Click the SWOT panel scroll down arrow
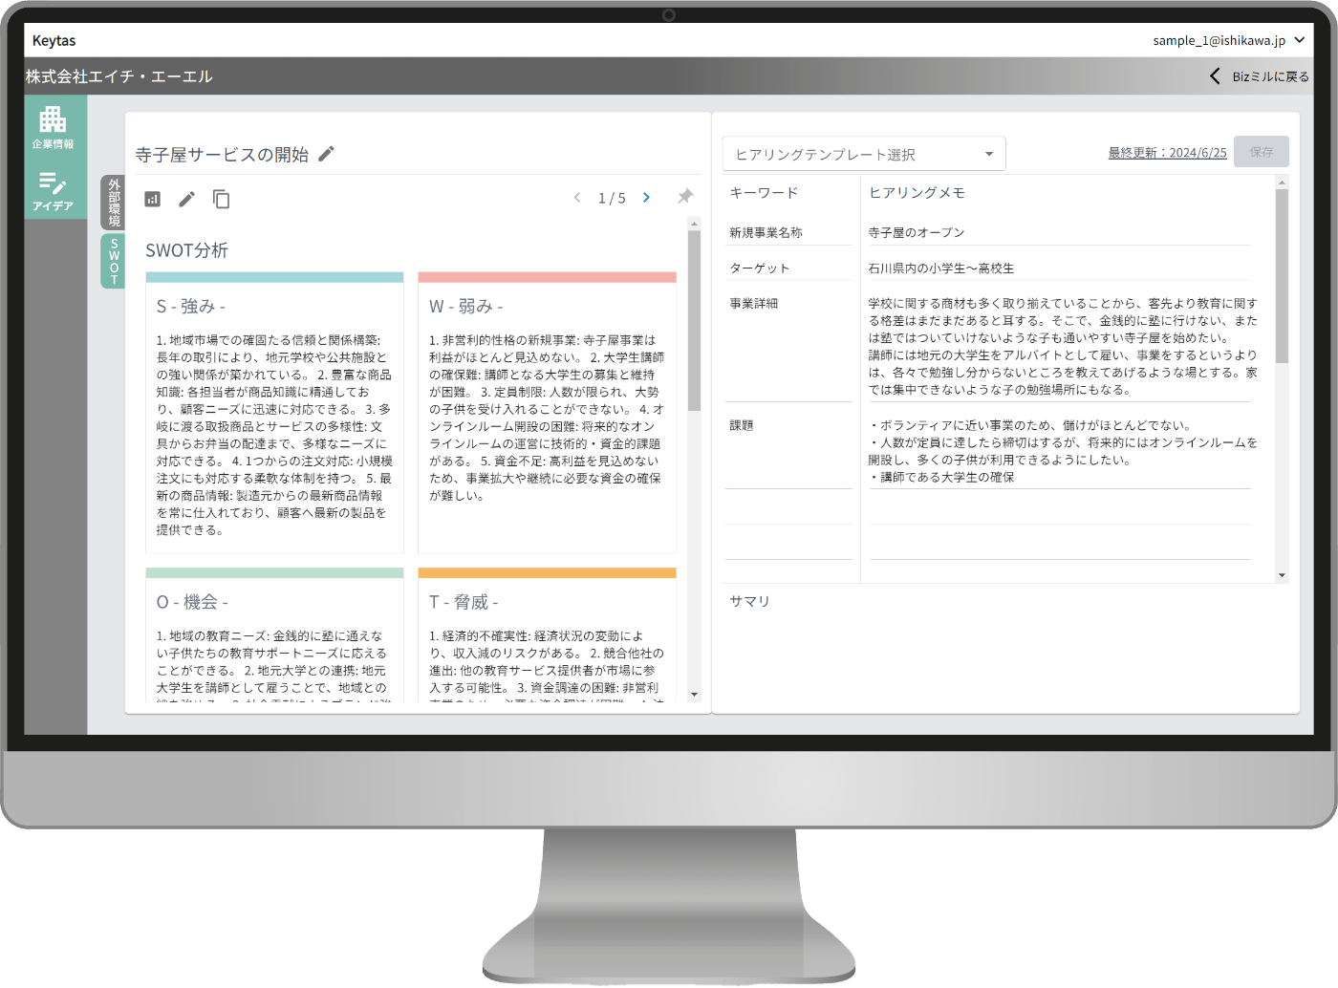This screenshot has height=988, width=1338. click(695, 695)
